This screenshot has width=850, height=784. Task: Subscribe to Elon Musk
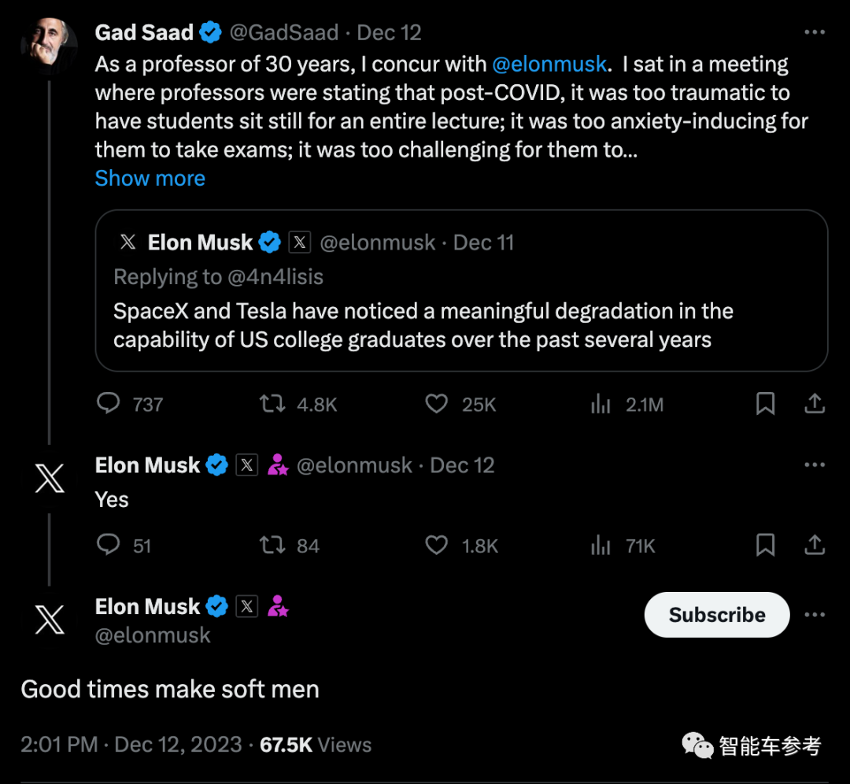[716, 615]
